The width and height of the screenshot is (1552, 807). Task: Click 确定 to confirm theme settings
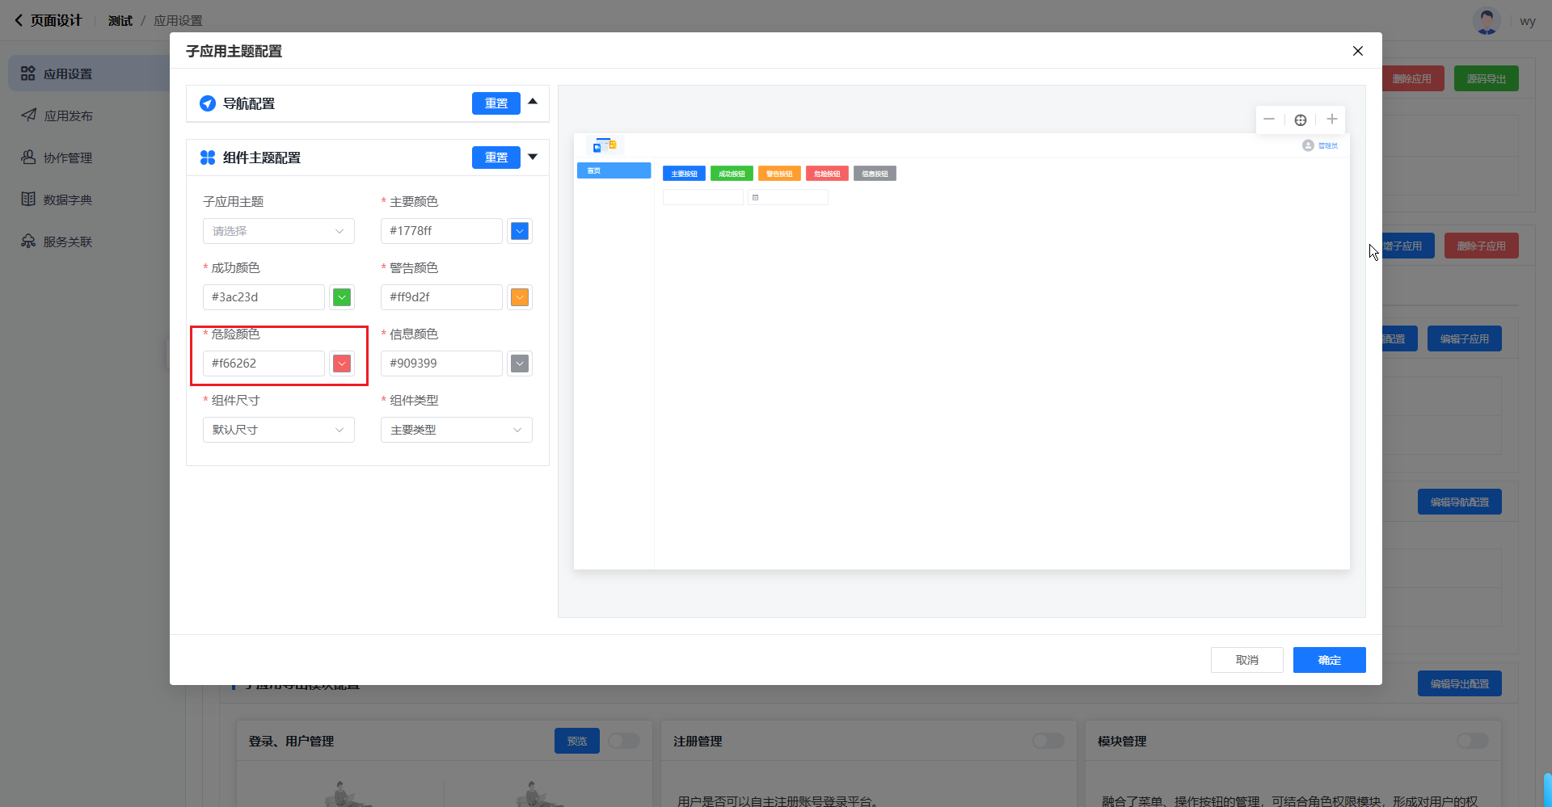[1329, 660]
